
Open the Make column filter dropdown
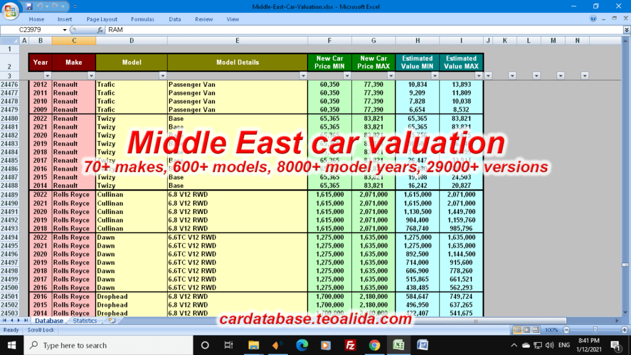pyautogui.click(x=91, y=75)
